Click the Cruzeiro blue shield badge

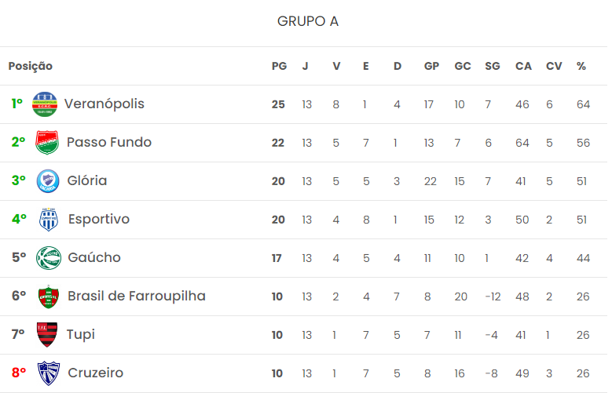pyautogui.click(x=49, y=373)
